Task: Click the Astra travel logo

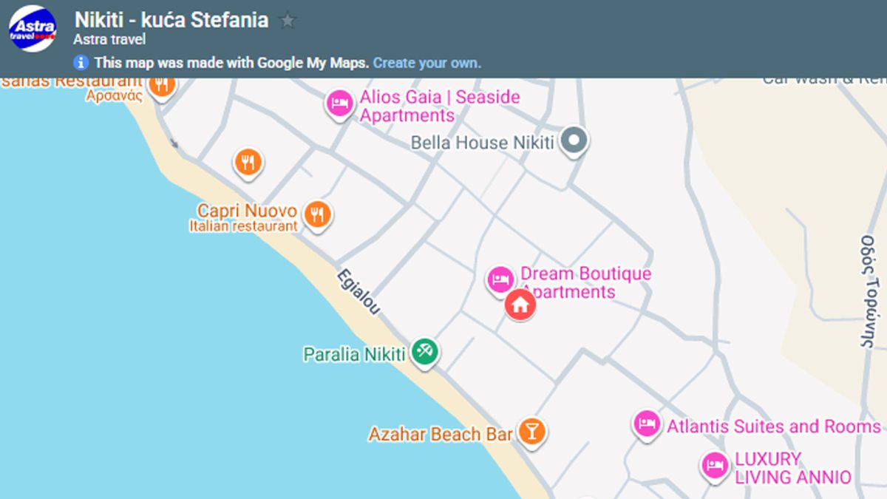Action: tap(33, 29)
